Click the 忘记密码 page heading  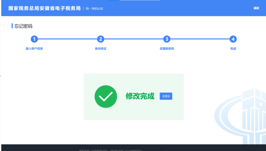click(23, 26)
